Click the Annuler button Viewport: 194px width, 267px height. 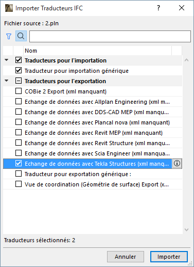coord(126,257)
